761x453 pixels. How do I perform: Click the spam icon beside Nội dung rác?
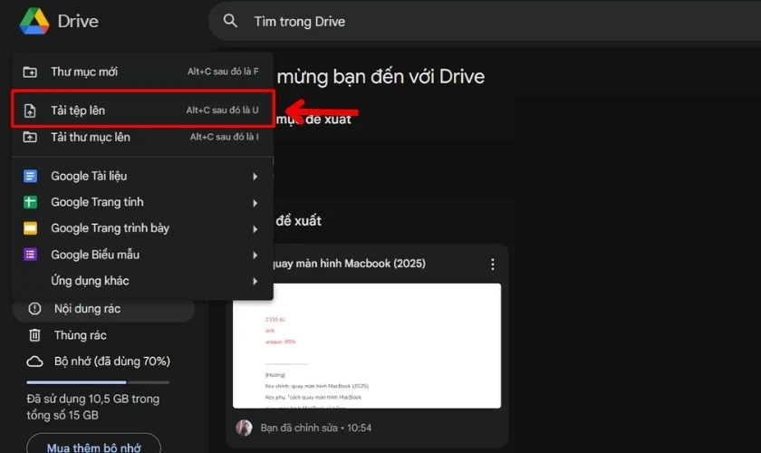click(34, 309)
